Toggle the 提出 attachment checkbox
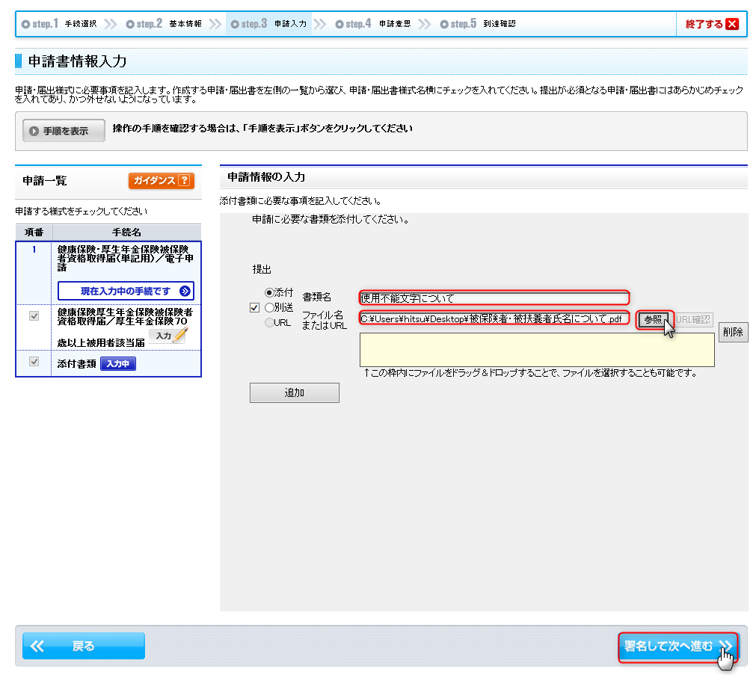The height and width of the screenshot is (675, 756). point(254,307)
